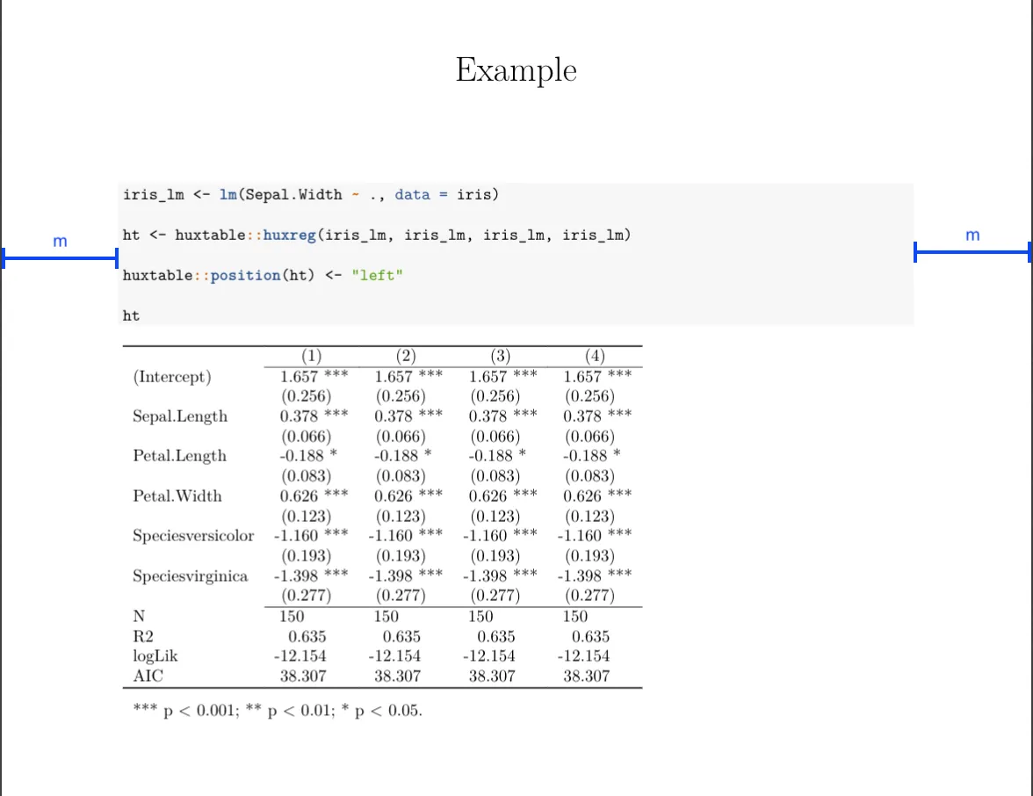Viewport: 1033px width, 796px height.
Task: Click the (Intercept) row label
Action: [x=172, y=377]
